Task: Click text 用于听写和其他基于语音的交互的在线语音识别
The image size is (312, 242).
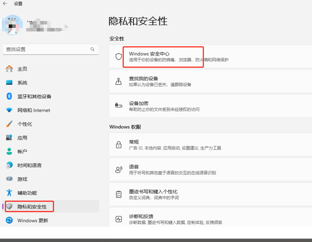Action: tap(172, 173)
